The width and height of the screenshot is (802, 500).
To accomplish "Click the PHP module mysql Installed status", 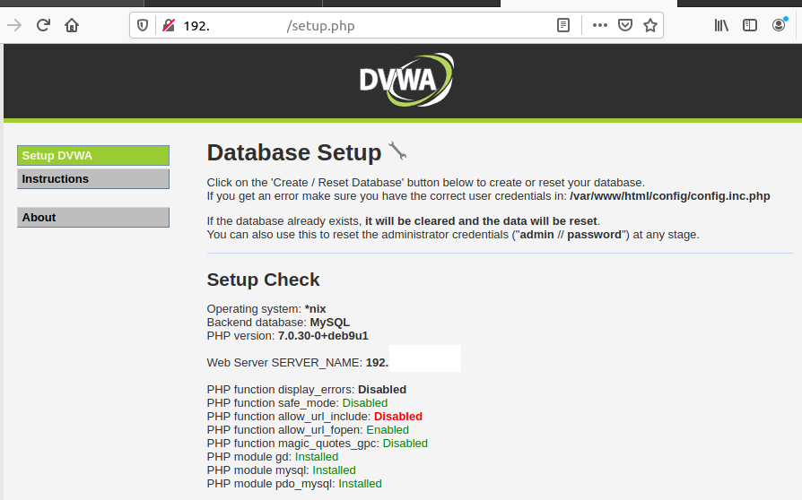I will pos(334,470).
